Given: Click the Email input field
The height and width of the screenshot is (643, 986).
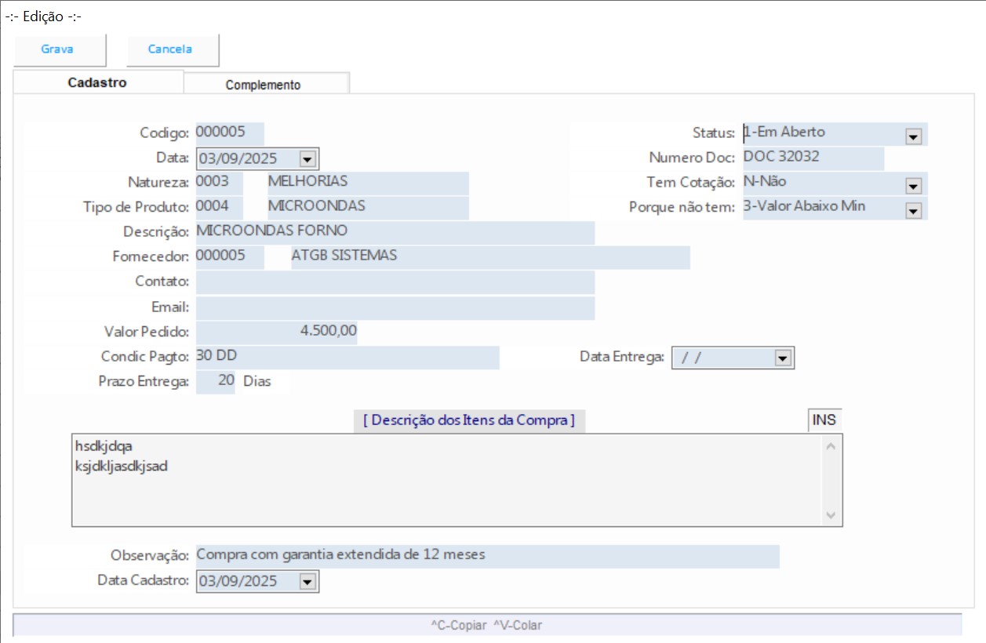Looking at the screenshot, I should point(395,307).
